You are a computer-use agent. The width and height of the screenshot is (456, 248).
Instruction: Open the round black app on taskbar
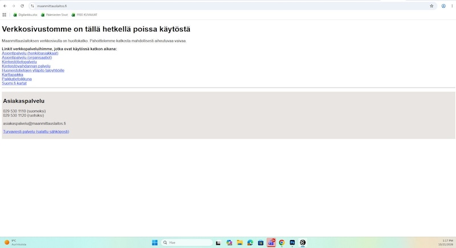tap(303, 242)
